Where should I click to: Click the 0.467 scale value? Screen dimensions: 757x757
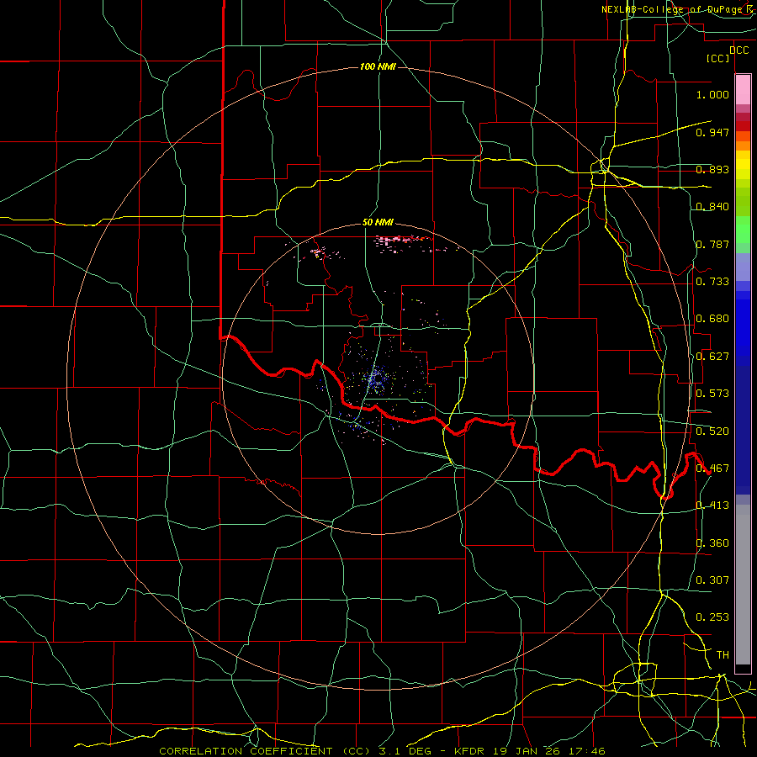(x=712, y=468)
